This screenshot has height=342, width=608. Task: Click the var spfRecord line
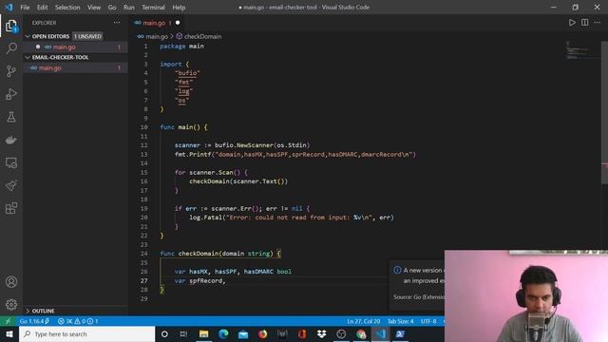click(x=200, y=281)
